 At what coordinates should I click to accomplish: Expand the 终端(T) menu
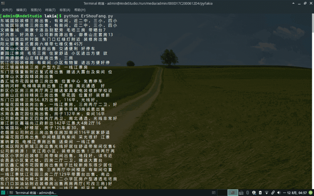(50, 10)
